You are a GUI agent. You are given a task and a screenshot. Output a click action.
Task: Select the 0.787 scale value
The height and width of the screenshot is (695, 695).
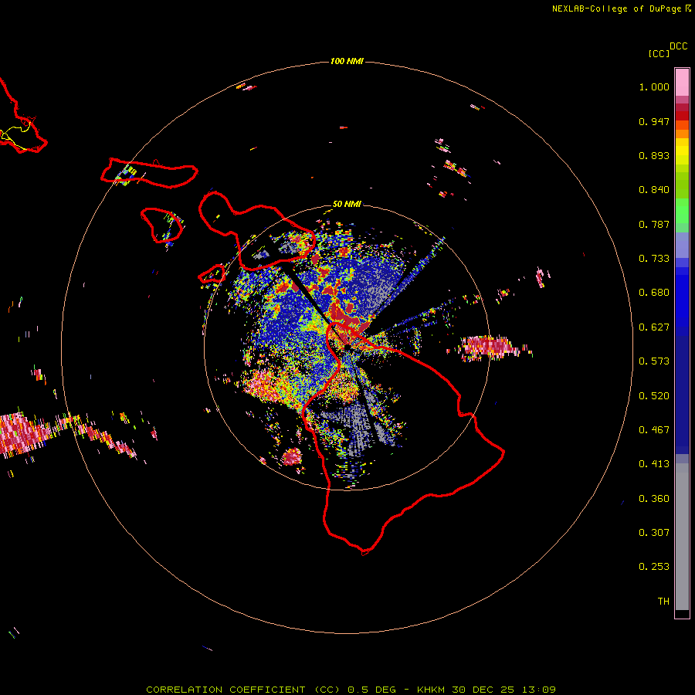[x=654, y=224]
